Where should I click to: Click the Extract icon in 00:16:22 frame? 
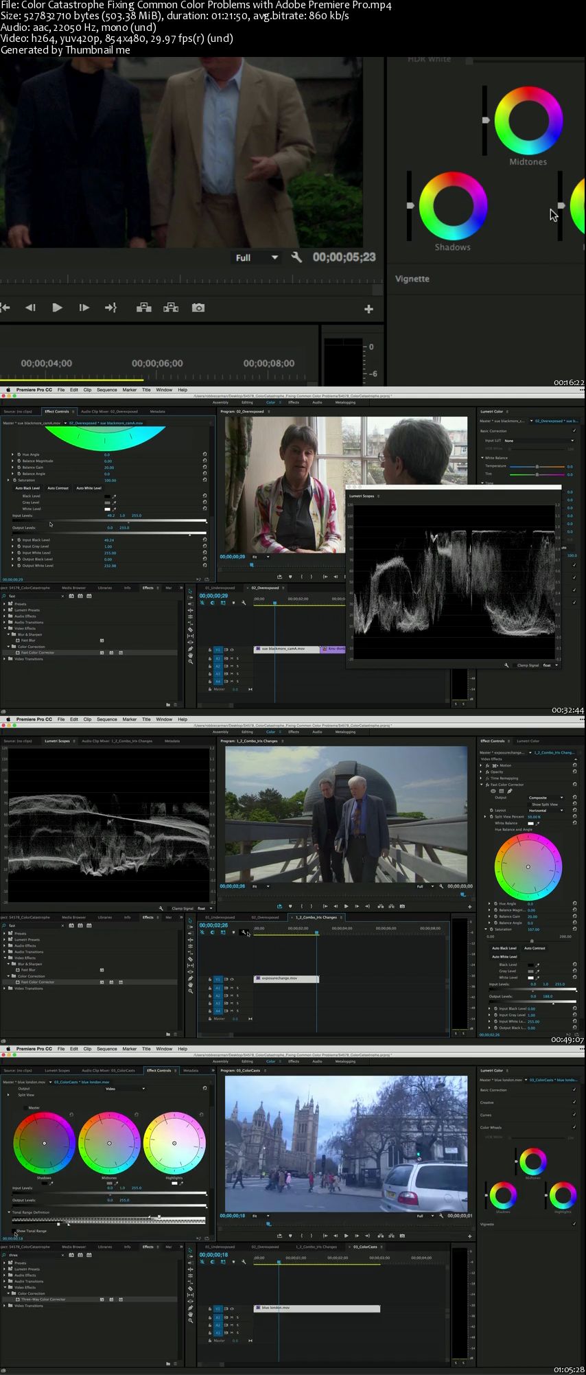[x=171, y=308]
